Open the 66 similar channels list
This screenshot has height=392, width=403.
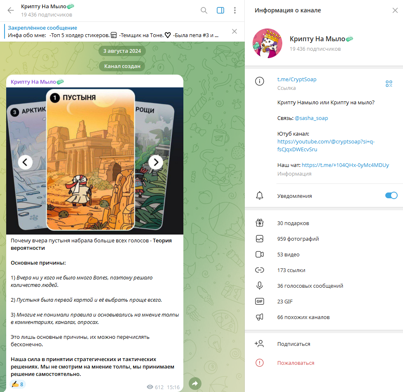324,317
